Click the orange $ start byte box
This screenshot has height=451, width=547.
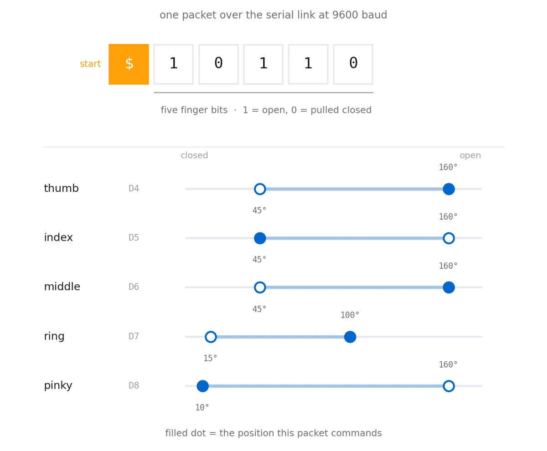(129, 64)
